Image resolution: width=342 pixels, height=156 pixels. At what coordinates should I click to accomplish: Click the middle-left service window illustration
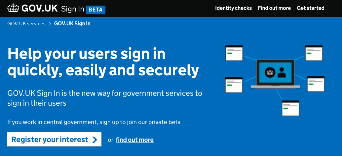tap(234, 85)
